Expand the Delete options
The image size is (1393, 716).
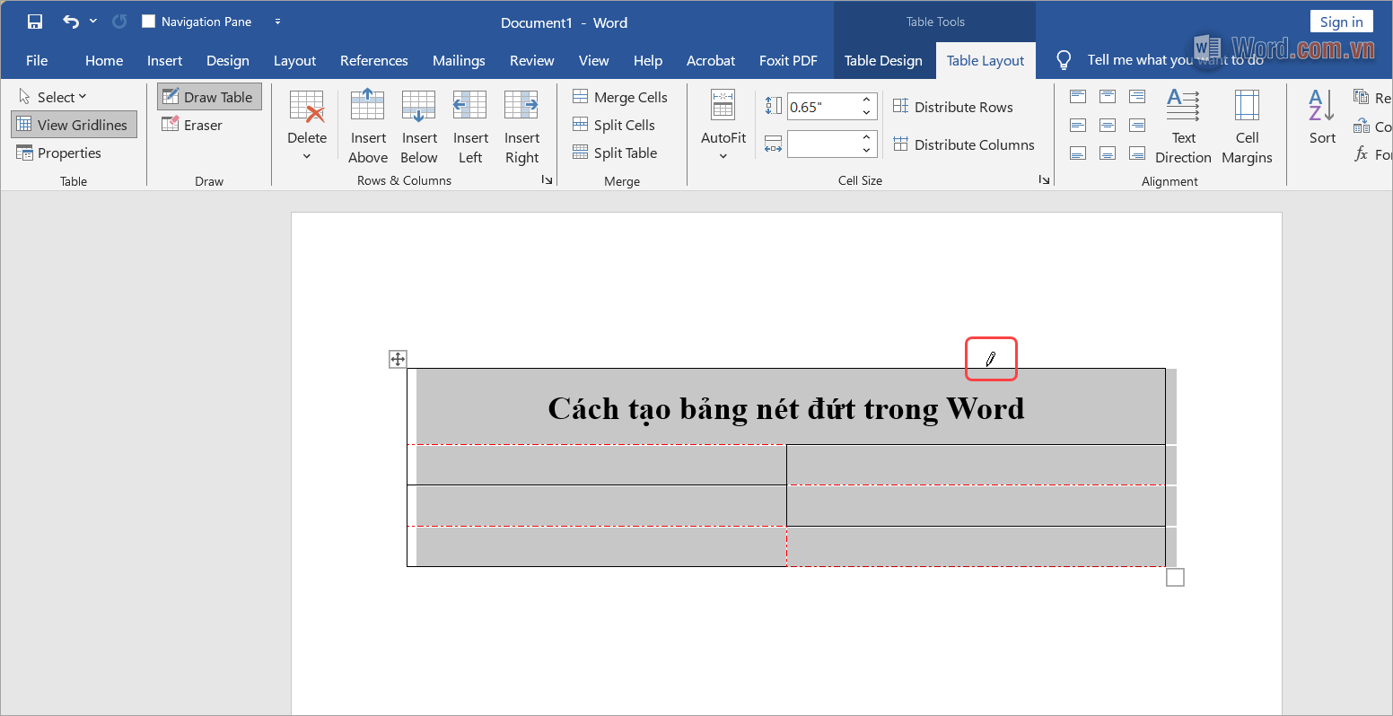point(307,126)
